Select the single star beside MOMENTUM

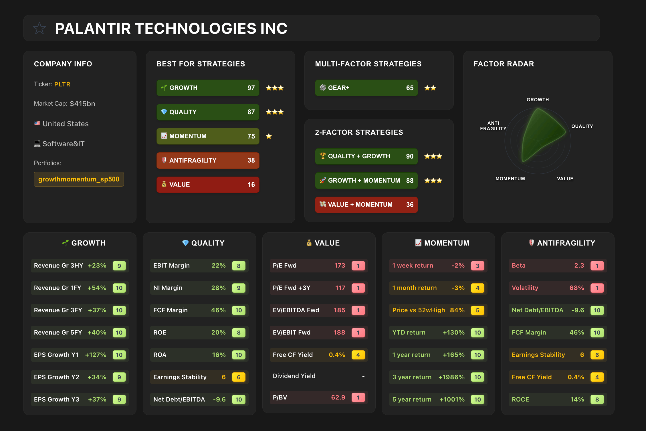[269, 136]
